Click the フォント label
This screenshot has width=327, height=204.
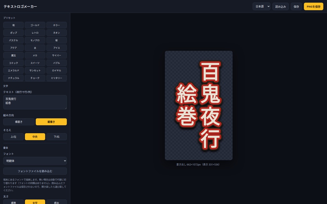(8, 154)
